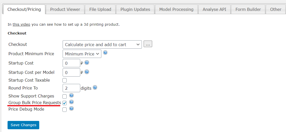Image resolution: width=286 pixels, height=132 pixels.
Task: Tick the Show Support Charges checkbox
Action: pos(65,96)
